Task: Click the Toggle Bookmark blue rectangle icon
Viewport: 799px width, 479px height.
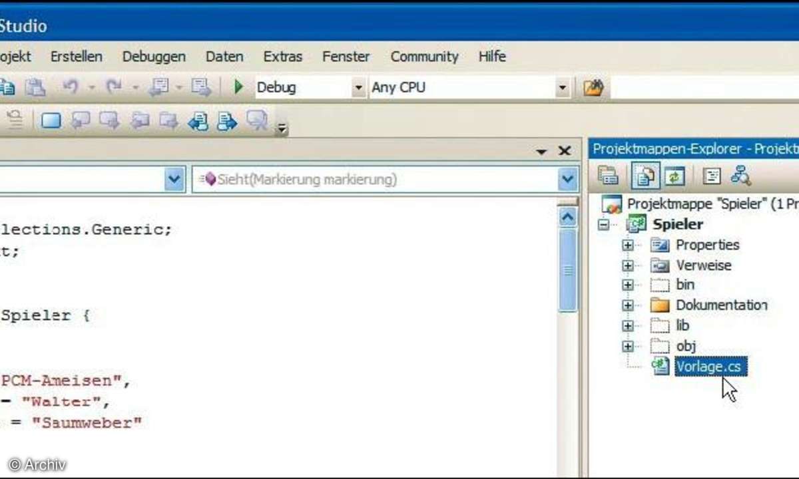Action: (x=51, y=120)
